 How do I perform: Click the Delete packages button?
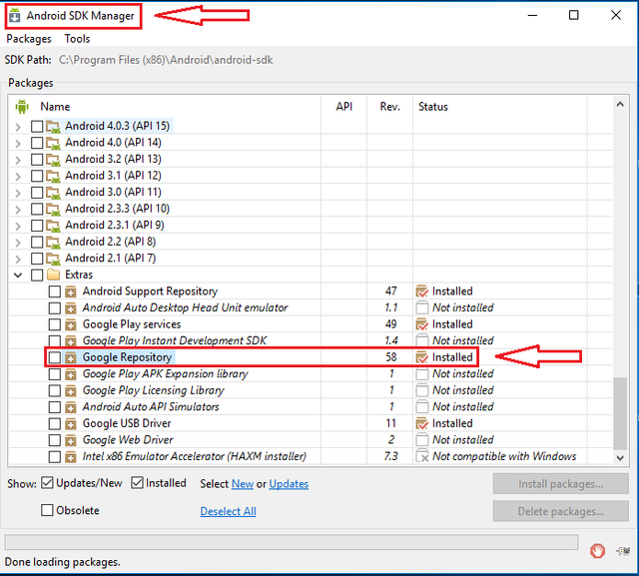click(561, 511)
